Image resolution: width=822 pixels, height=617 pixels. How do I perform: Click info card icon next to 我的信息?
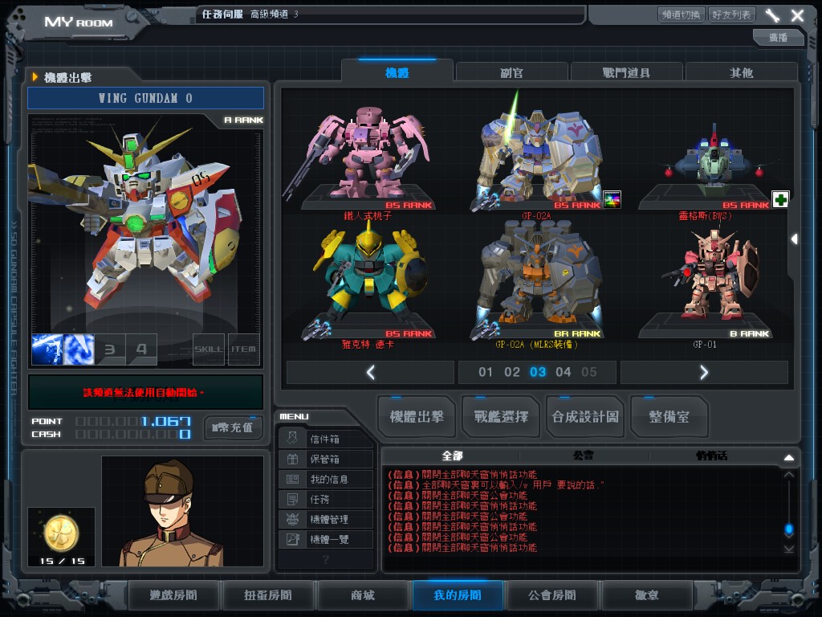pos(292,479)
